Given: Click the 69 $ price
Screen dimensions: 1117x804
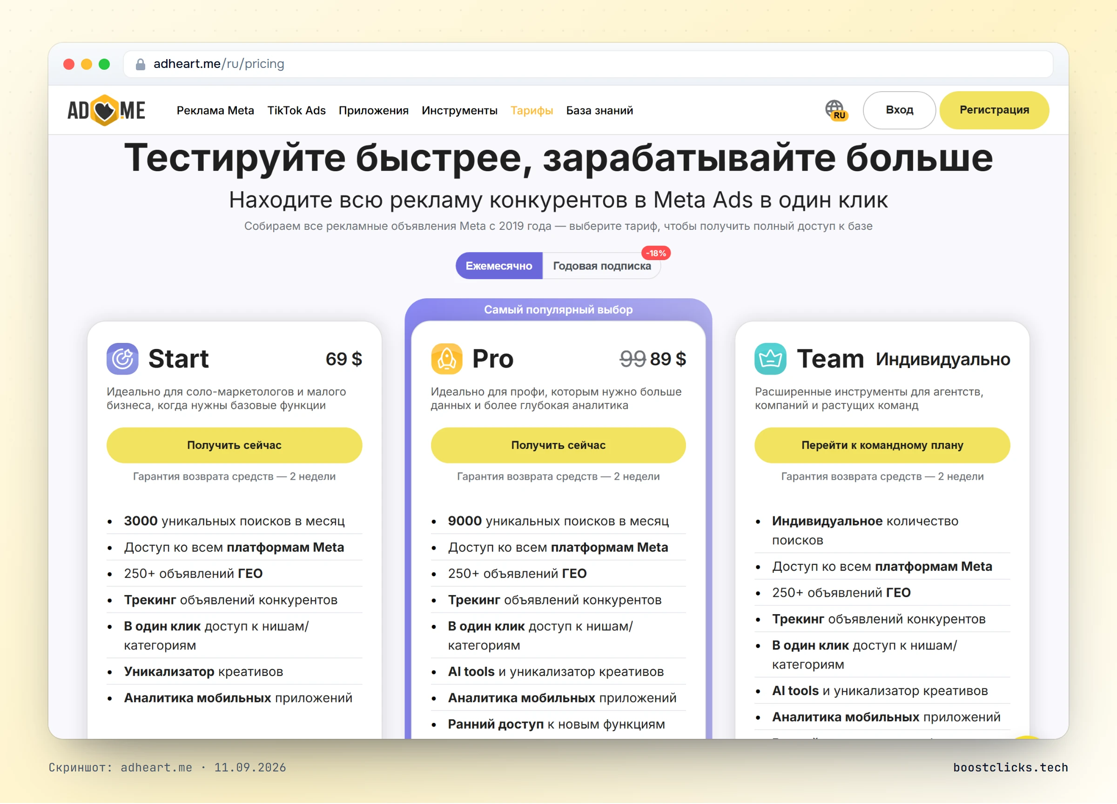Looking at the screenshot, I should 344,359.
